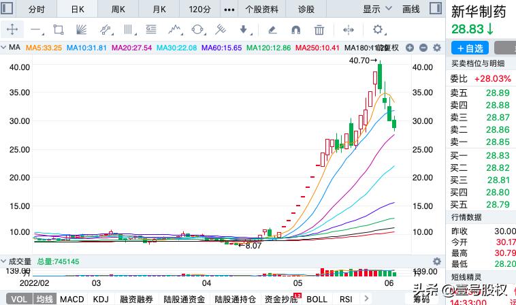Collapse the MA indicator chevron
The width and height of the screenshot is (516, 305).
[3, 48]
